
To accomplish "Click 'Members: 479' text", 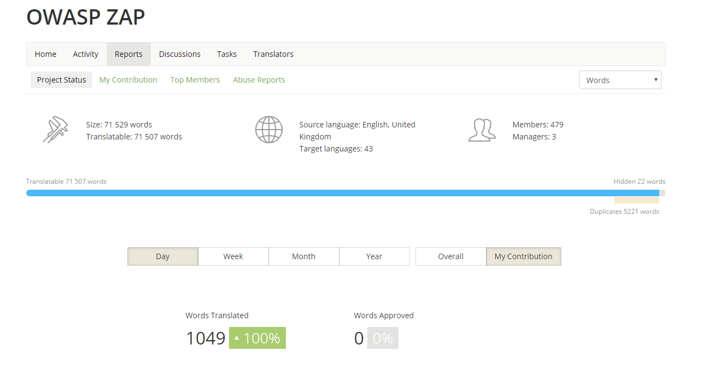I will tap(538, 125).
